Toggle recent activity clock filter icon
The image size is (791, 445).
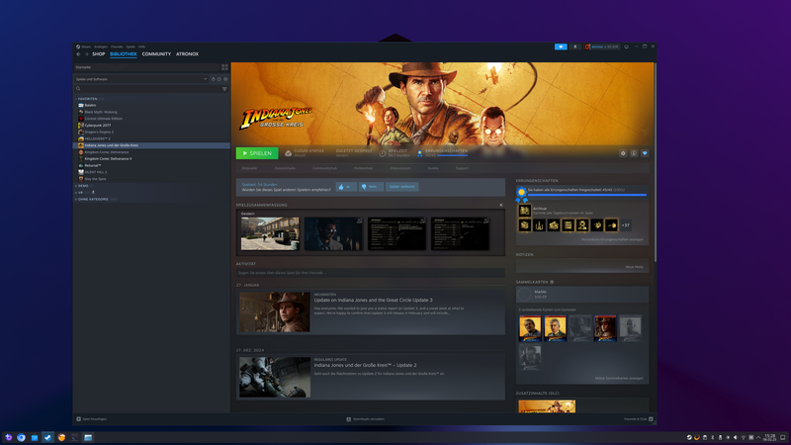click(219, 79)
